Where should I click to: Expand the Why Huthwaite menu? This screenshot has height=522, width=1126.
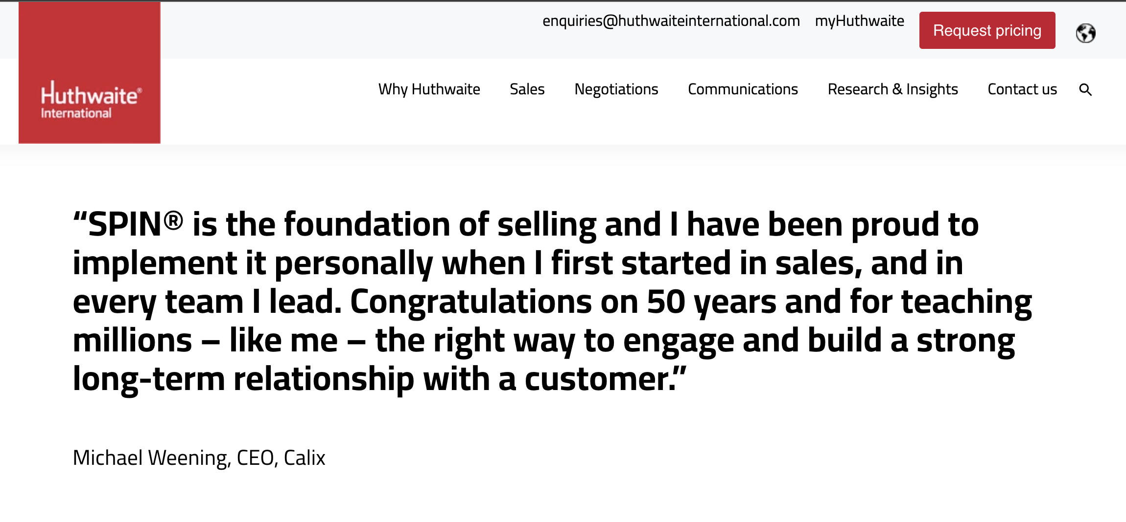coord(429,89)
